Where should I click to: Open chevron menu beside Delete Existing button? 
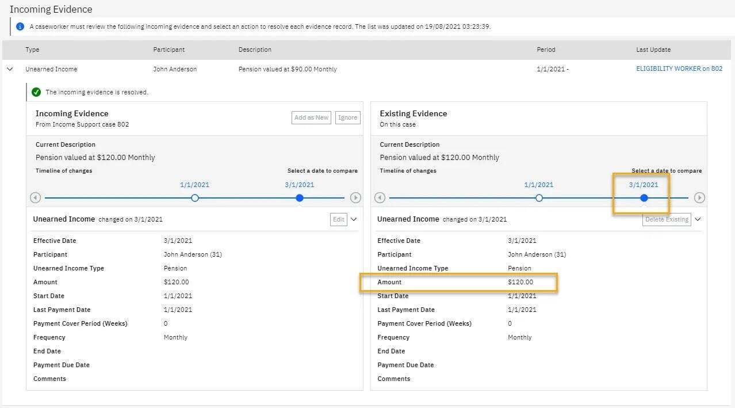pyautogui.click(x=698, y=219)
